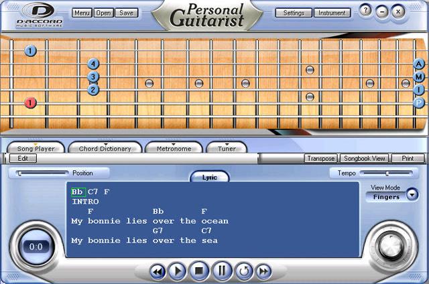Click blue finger 1 marker on top string
Viewport: 429px width, 284px height.
point(30,50)
